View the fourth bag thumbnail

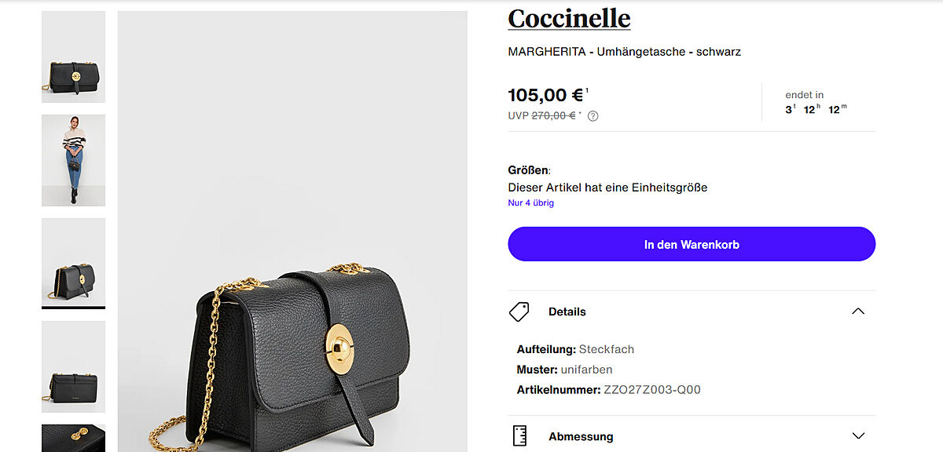pyautogui.click(x=73, y=366)
